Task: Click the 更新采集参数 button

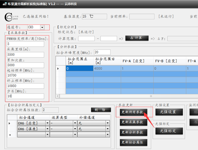Action: pyautogui.click(x=134, y=122)
